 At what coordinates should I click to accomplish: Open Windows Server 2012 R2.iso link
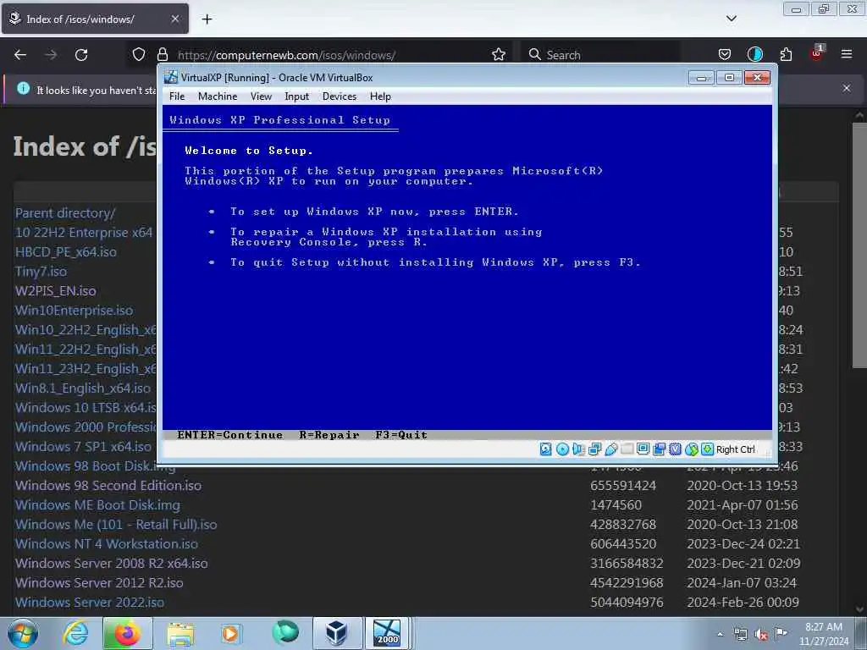pyautogui.click(x=99, y=582)
